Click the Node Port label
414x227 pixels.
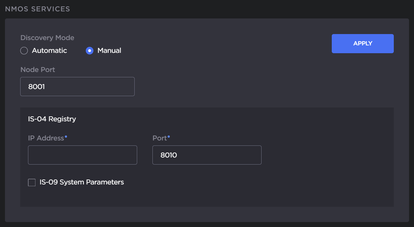(38, 70)
